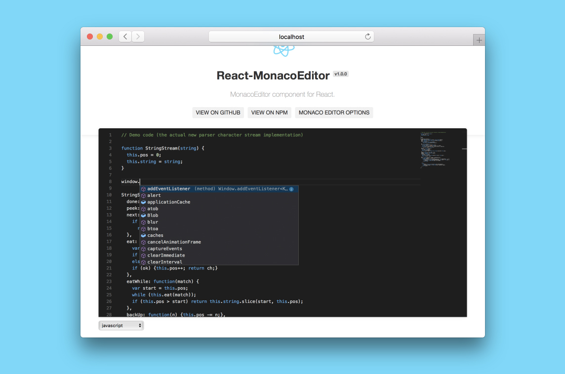Viewport: 565px width, 374px height.
Task: Go back using the browser back arrow
Action: (x=125, y=37)
